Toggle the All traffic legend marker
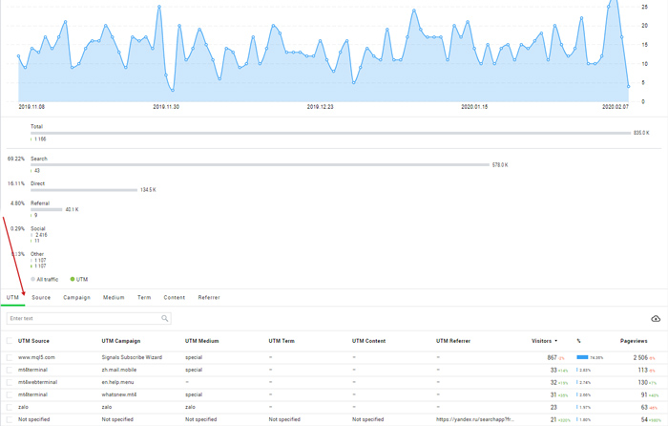This screenshot has width=668, height=426. [x=32, y=279]
